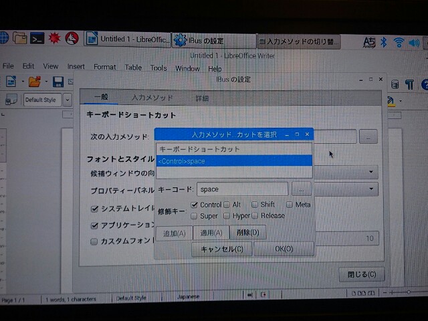Click the OK(O) button
Image resolution: width=428 pixels, height=321 pixels.
pyautogui.click(x=284, y=249)
